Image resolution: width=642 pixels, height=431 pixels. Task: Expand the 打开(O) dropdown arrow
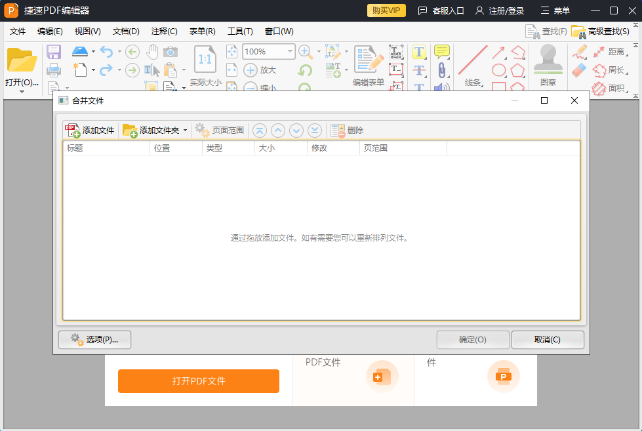click(x=22, y=91)
